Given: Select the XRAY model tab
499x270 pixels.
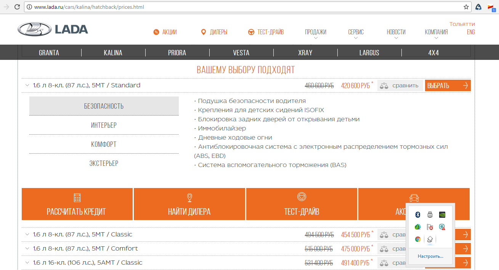Looking at the screenshot, I should click(305, 53).
